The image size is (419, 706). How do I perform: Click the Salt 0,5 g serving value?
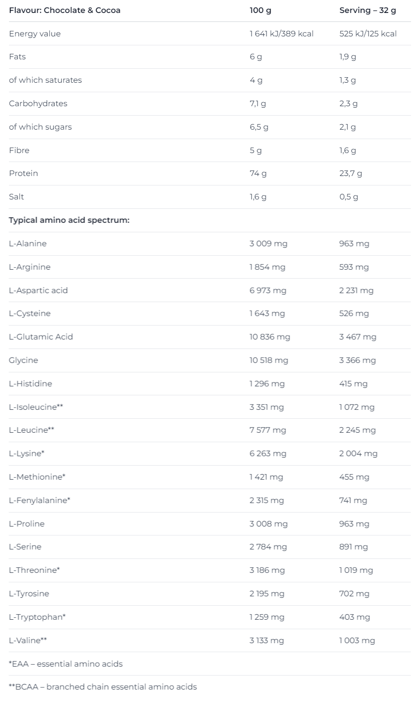point(349,197)
